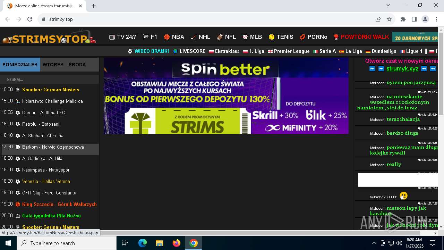
Task: Bookmark this page star
Action: (389, 19)
